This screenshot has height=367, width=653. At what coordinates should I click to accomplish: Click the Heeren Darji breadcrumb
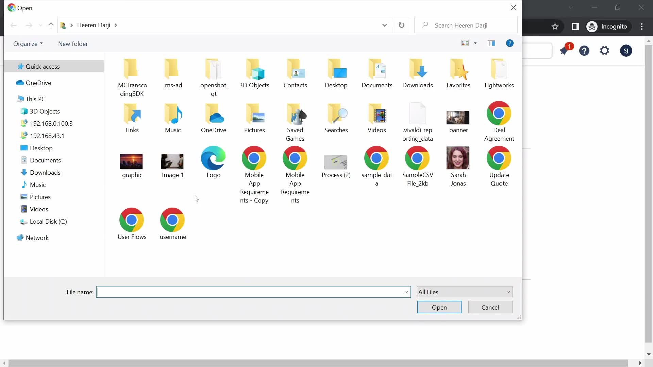94,25
